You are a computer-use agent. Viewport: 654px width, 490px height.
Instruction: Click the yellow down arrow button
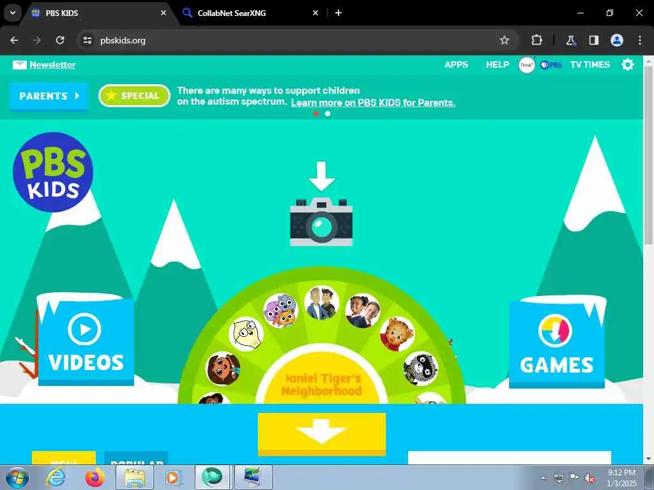pos(322,433)
